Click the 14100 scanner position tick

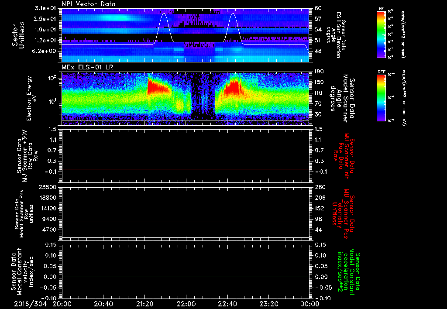coord(48,208)
